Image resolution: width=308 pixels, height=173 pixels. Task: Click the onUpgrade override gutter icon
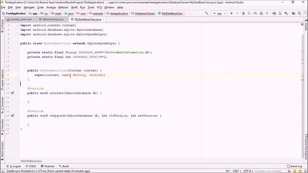[x=13, y=115]
